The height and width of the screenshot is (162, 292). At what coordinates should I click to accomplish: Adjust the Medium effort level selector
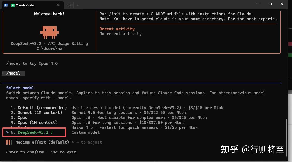click(42, 142)
